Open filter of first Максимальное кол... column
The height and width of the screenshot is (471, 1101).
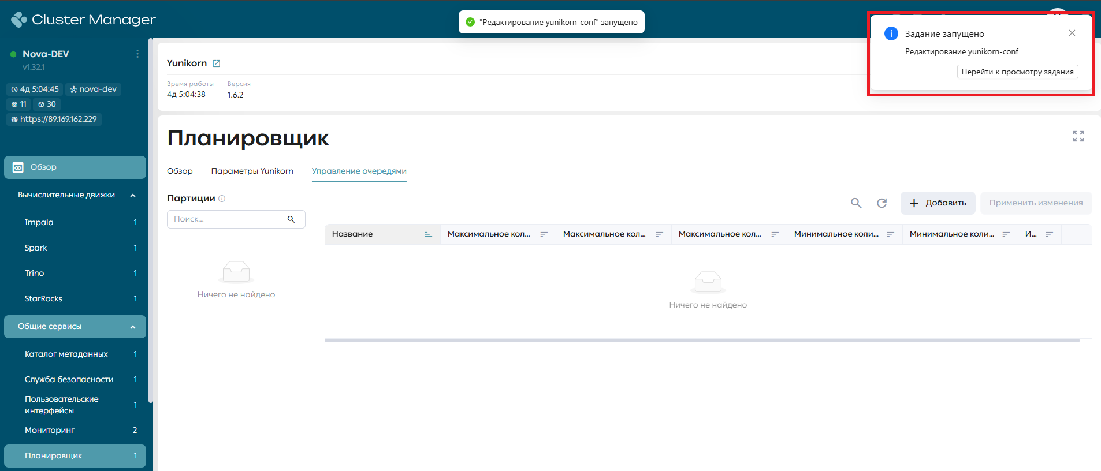(544, 234)
